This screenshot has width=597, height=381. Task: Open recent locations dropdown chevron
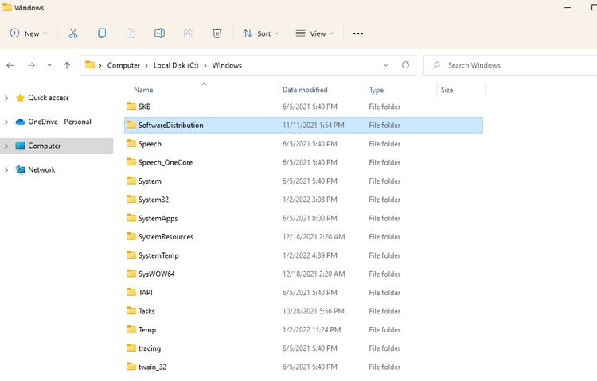click(x=49, y=65)
